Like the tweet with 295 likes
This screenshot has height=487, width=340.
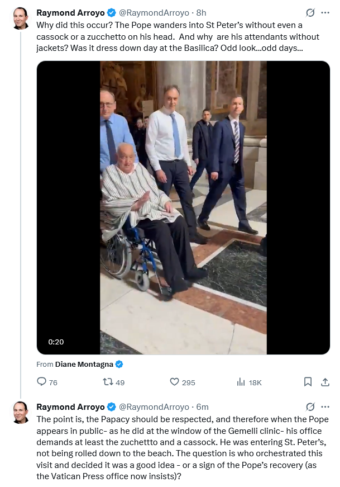(174, 382)
